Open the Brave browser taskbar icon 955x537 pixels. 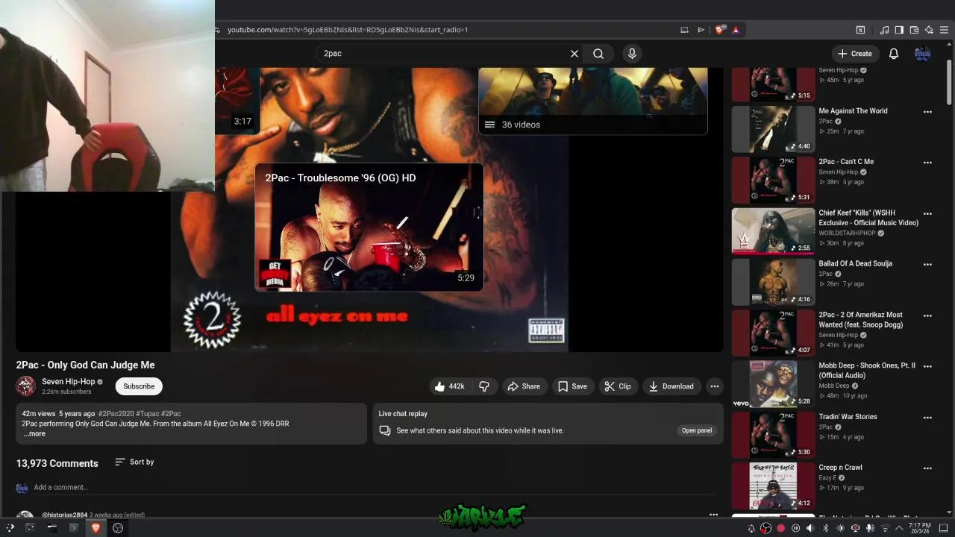pos(95,528)
